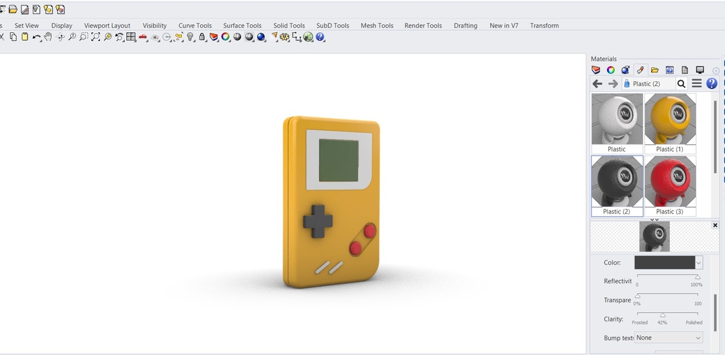Click the Materials panel help button
Viewport: 725px width, 355px height.
[712, 84]
